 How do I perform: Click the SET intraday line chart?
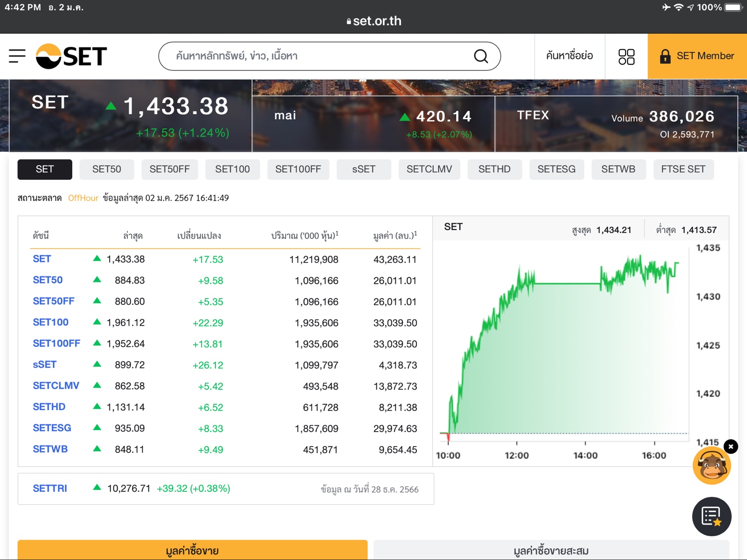pos(564,343)
